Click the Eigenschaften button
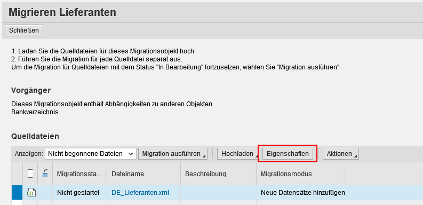 coord(288,154)
